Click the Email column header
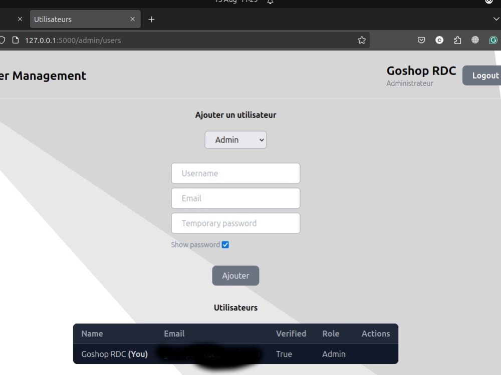Screen dimensions: 501x375 click(174, 333)
